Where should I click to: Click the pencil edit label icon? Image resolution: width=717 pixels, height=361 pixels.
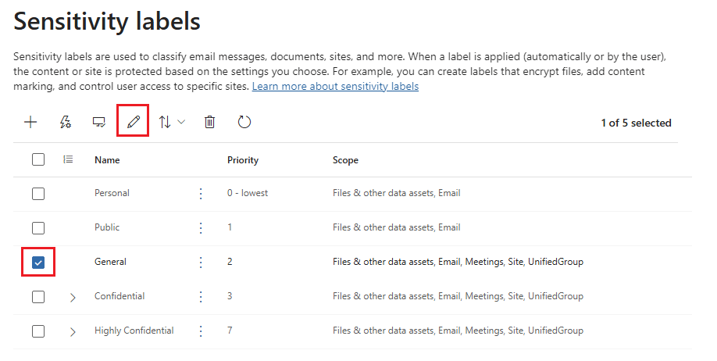pyautogui.click(x=133, y=122)
